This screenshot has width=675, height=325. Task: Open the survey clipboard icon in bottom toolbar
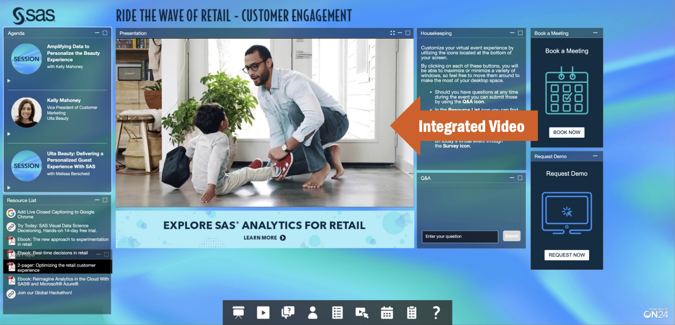point(412,312)
